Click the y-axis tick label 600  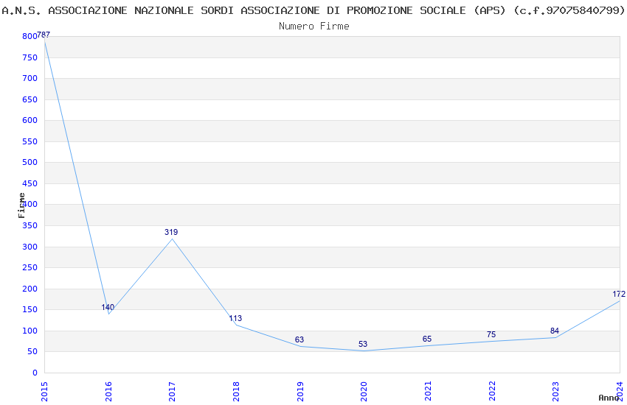point(30,120)
